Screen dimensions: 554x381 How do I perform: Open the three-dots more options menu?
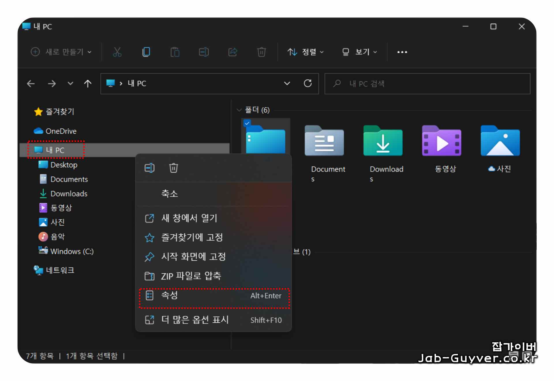(402, 52)
